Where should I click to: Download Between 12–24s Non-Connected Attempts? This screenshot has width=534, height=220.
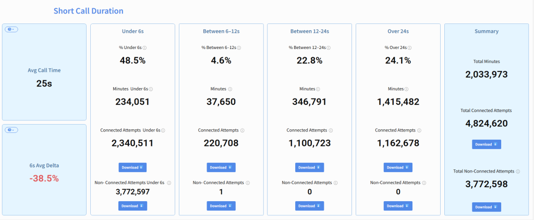(309, 206)
